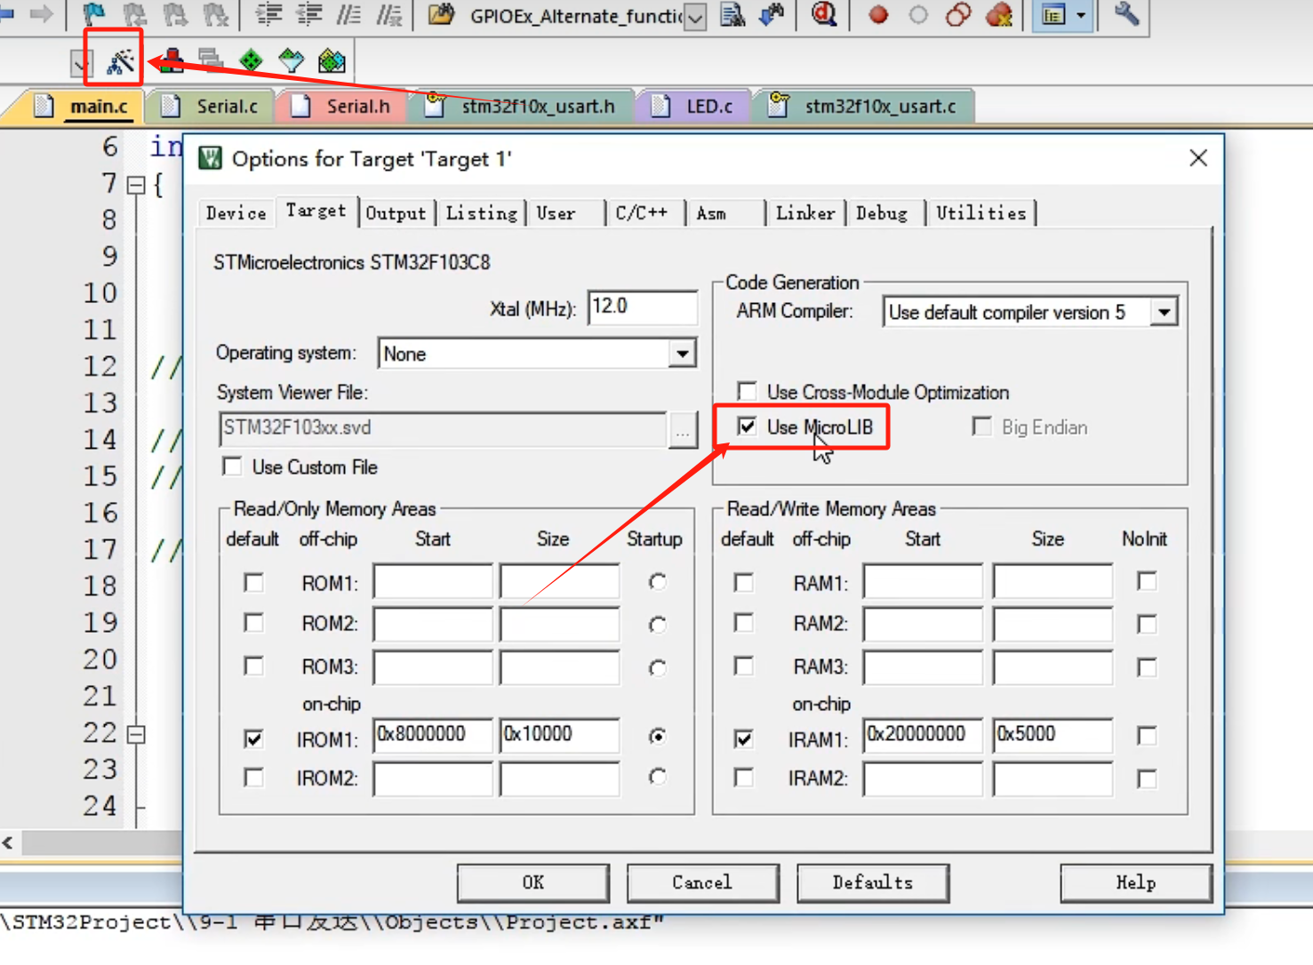
Task: Click the Xtal (MHz) input field
Action: pos(642,307)
